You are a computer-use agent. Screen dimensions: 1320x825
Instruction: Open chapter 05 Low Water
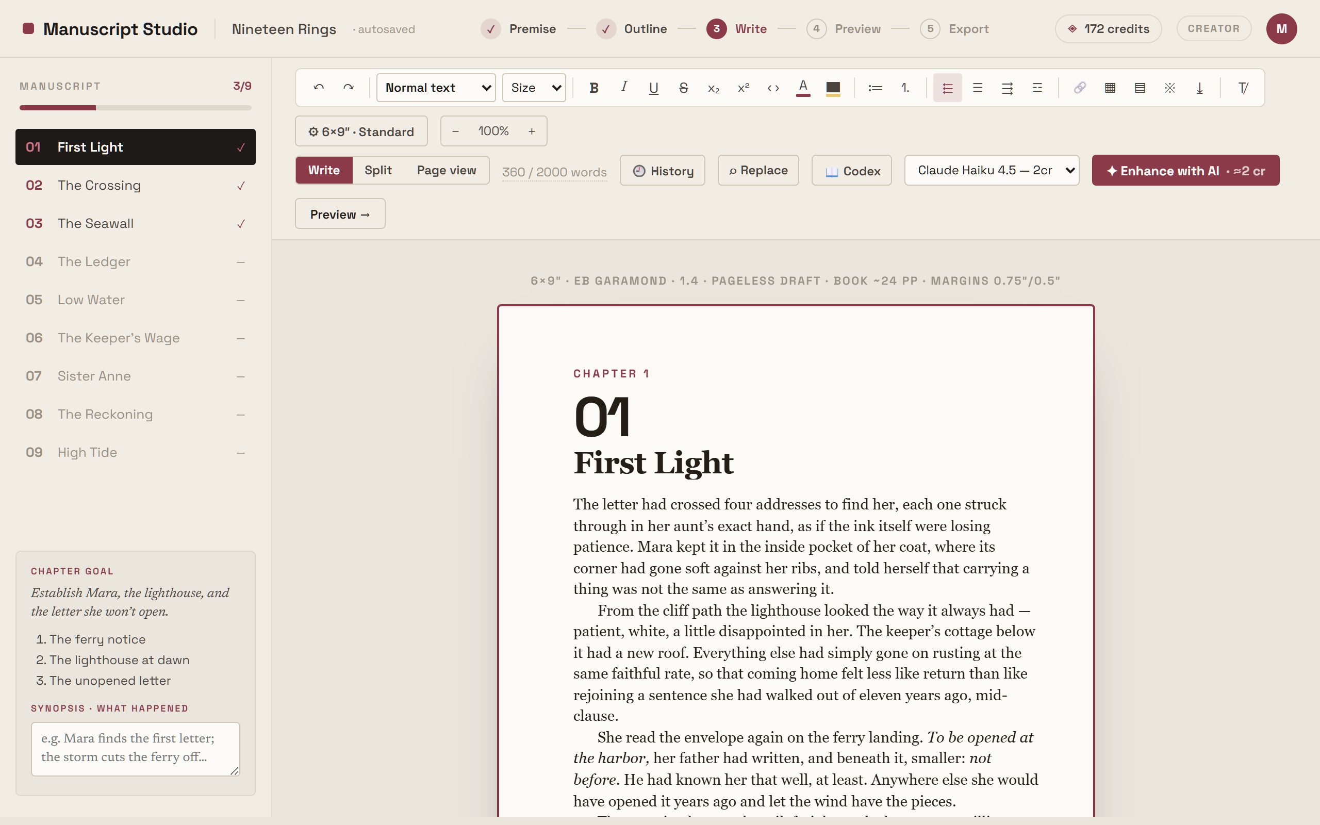point(135,300)
